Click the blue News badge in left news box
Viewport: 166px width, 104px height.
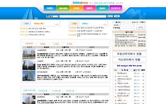click(27, 24)
